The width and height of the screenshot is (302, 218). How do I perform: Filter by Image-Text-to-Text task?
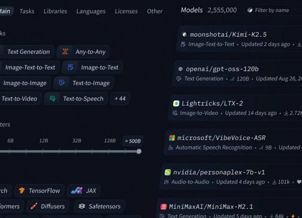tap(29, 67)
